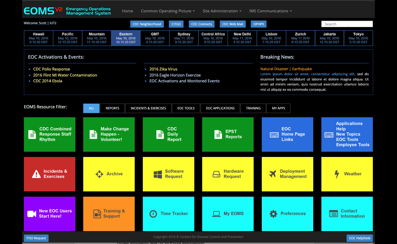Image resolution: width=397 pixels, height=244 pixels.
Task: Open the 2016 Zika Virus link
Action: 163,69
